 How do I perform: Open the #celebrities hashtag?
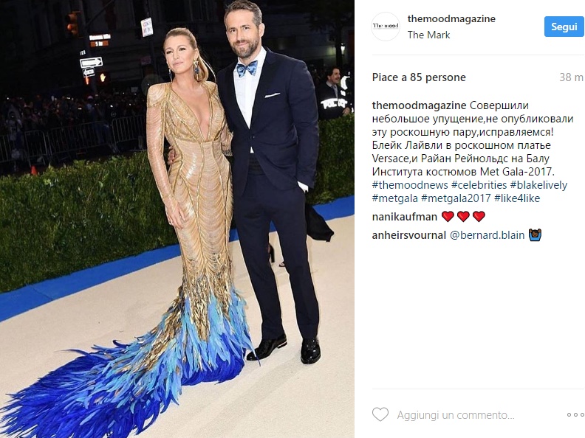[479, 185]
